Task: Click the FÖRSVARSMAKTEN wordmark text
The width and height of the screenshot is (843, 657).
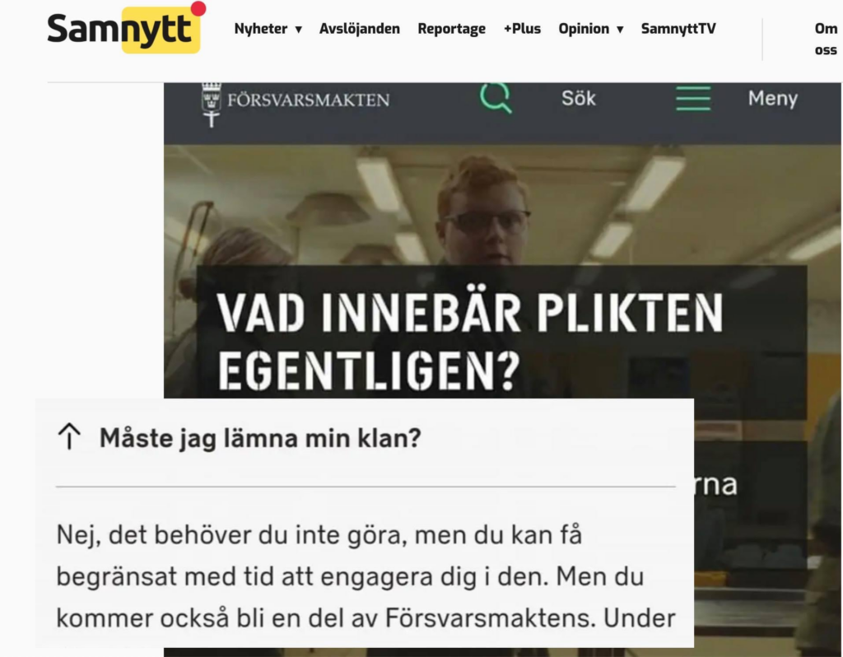Action: click(x=308, y=100)
